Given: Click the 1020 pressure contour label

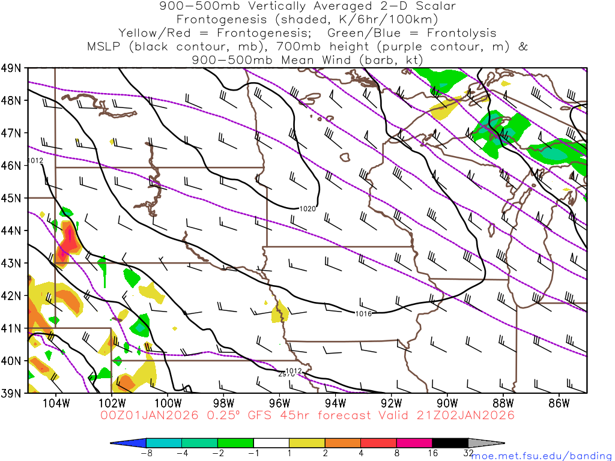Looking at the screenshot, I should point(307,208).
